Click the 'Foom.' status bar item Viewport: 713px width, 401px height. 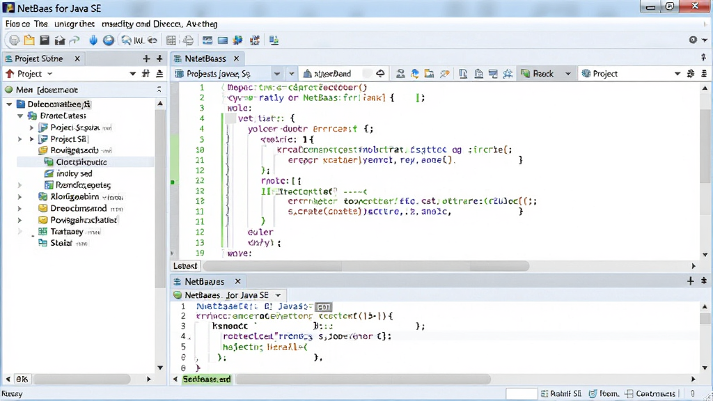coord(604,394)
